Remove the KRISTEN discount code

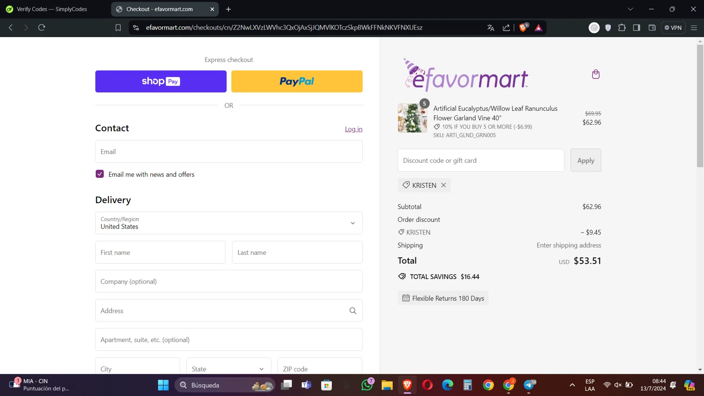[x=444, y=185]
